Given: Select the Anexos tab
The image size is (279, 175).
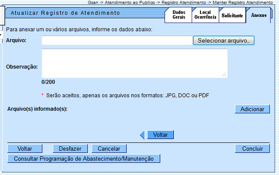Looking at the screenshot, I should tap(258, 15).
